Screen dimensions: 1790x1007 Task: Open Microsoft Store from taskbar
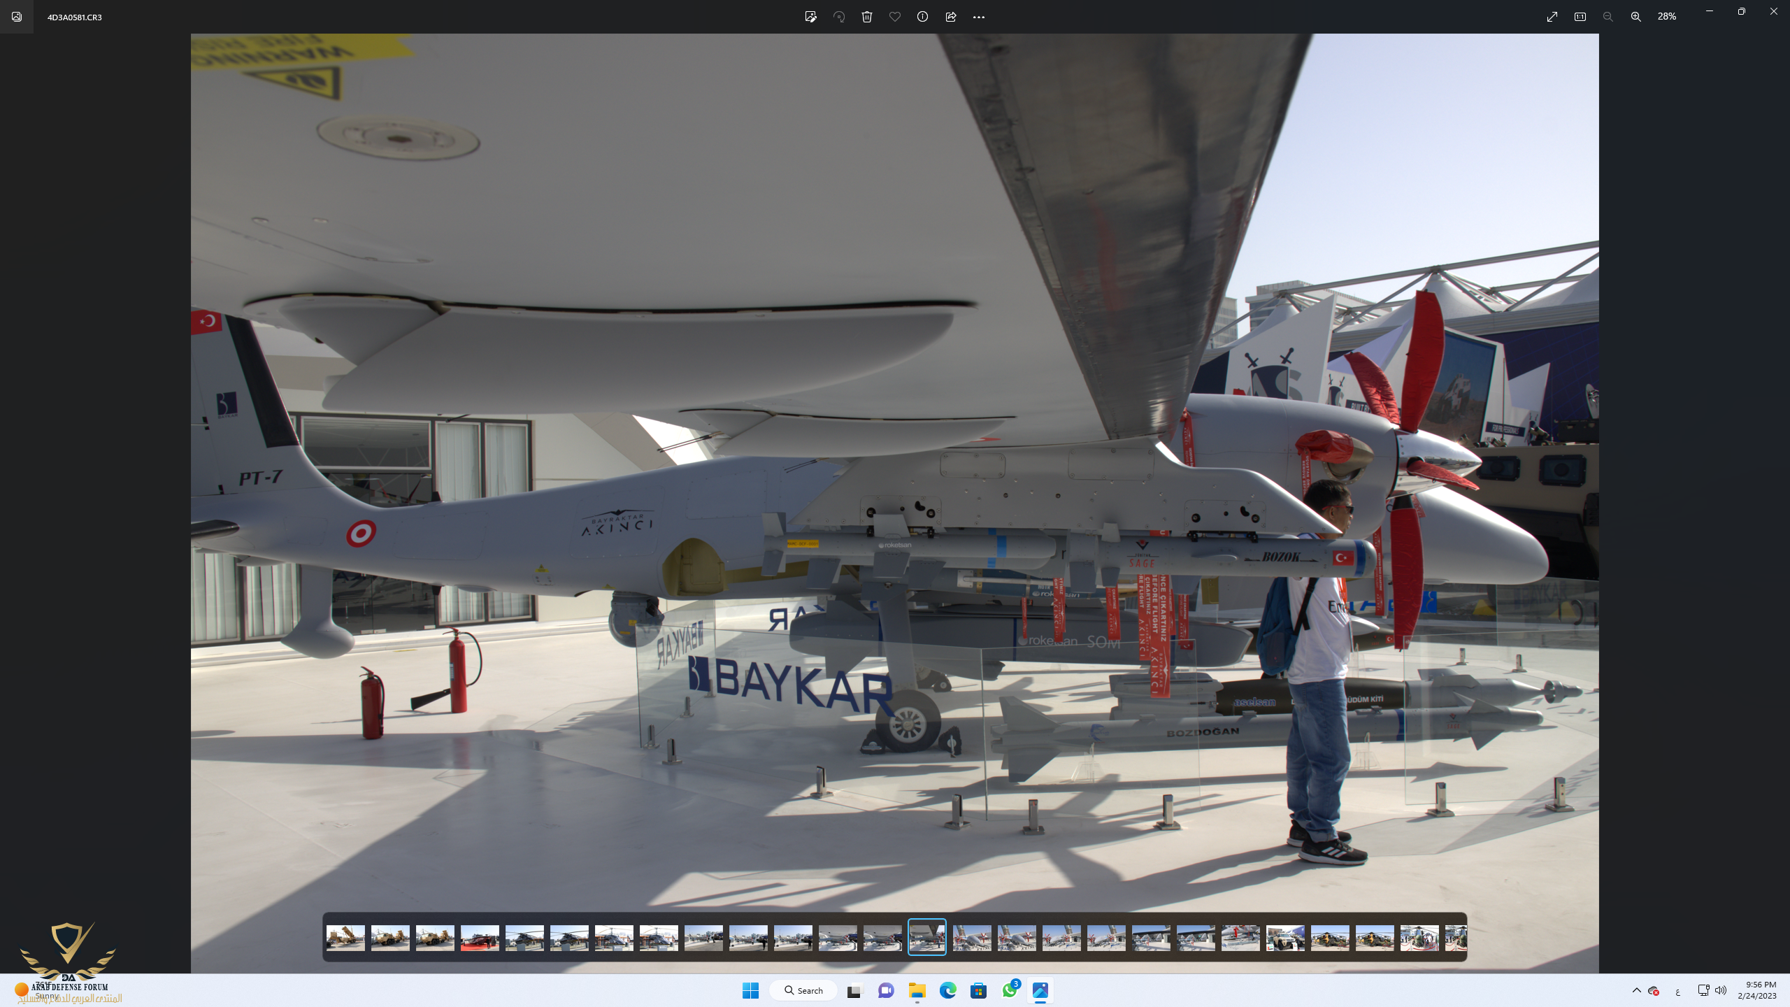(978, 990)
